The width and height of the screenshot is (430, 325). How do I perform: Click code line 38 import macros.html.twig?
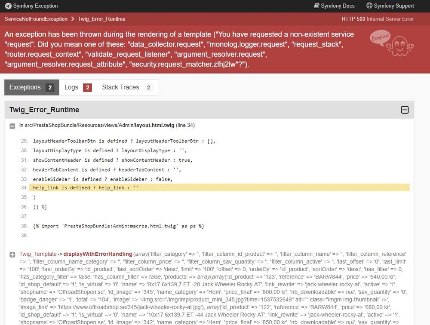119,226
